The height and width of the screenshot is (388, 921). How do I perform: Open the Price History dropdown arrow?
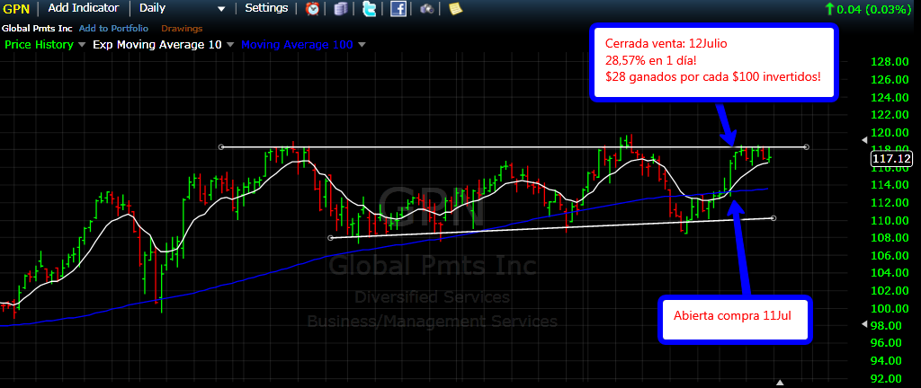[x=83, y=44]
